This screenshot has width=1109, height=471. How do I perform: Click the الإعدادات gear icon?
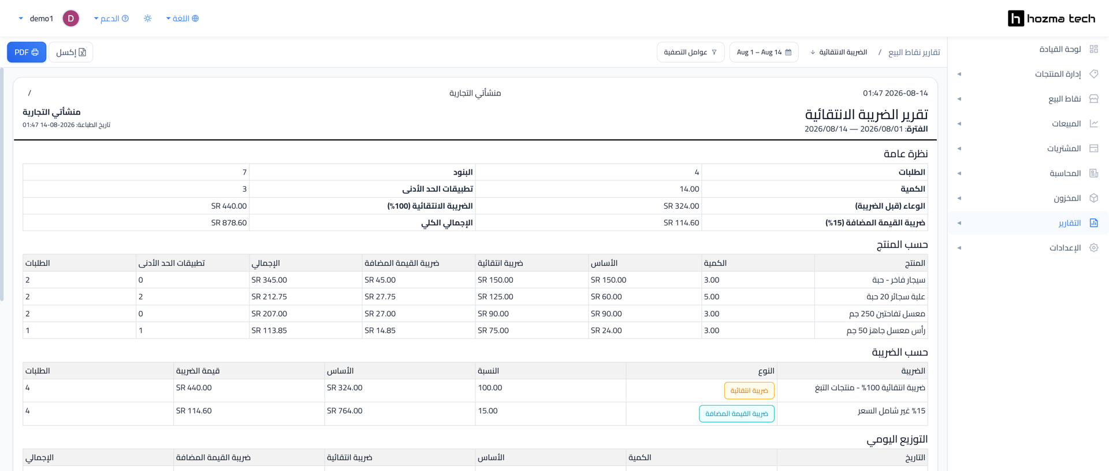pyautogui.click(x=1093, y=248)
